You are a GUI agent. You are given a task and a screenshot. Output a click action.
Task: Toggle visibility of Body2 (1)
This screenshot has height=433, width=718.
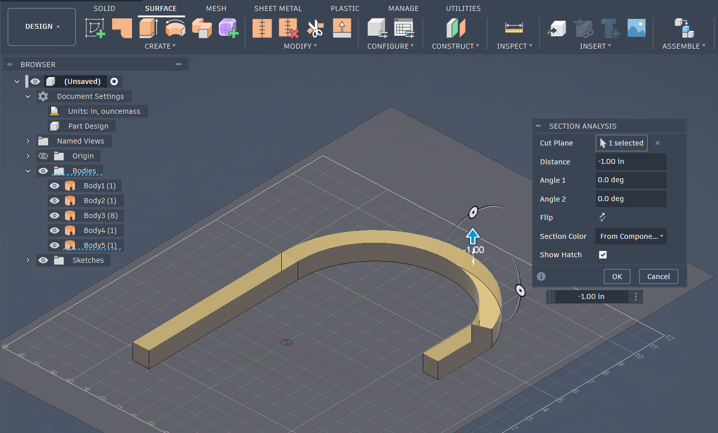pos(55,201)
